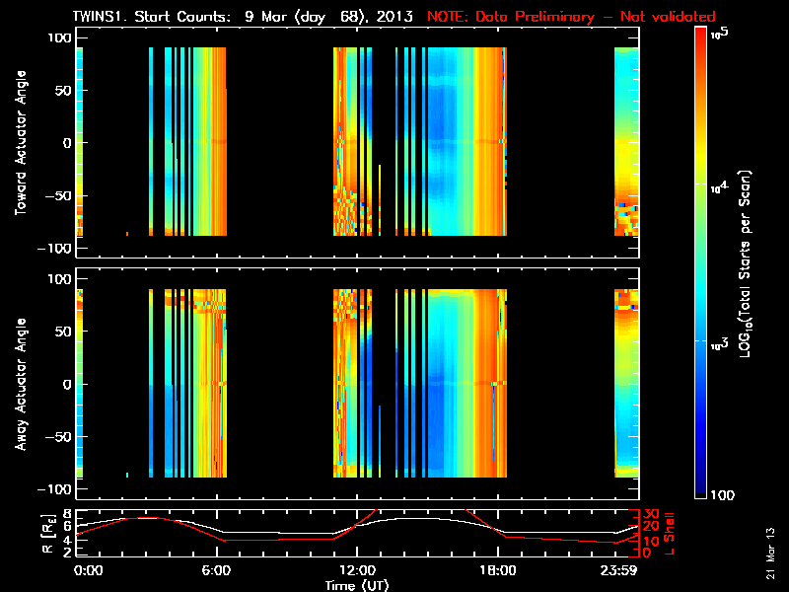Click the 0:00 time tick label

coord(89,570)
